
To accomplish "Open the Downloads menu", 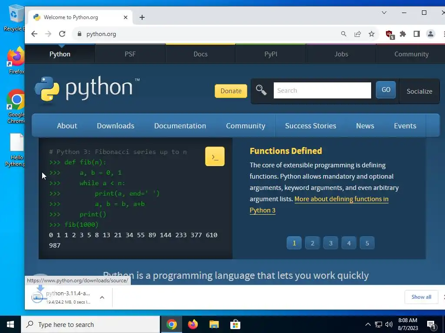I will click(116, 126).
